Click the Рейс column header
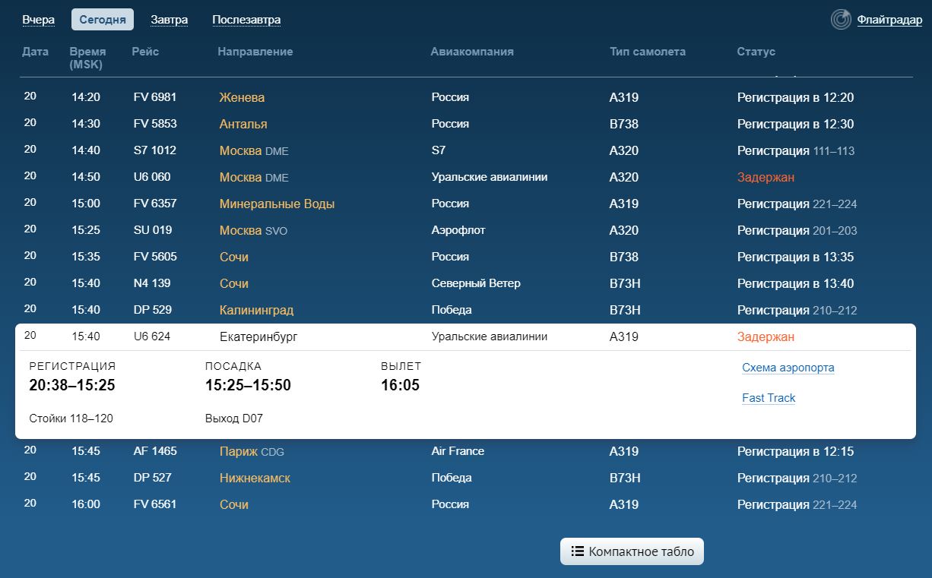 [x=146, y=52]
